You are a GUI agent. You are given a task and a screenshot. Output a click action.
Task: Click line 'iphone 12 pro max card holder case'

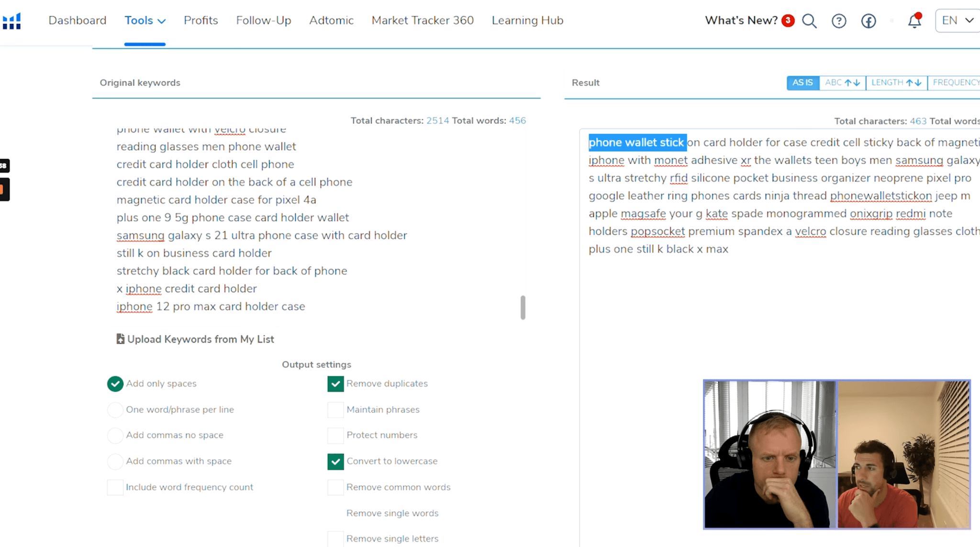click(x=211, y=306)
